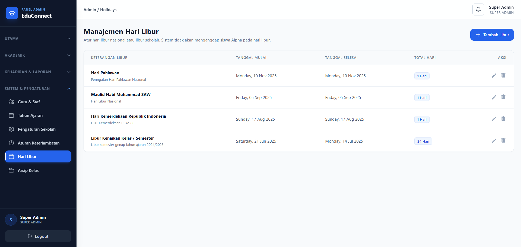521x247 pixels.
Task: Click the TANGGAL MULAI column header
Action: tap(251, 58)
